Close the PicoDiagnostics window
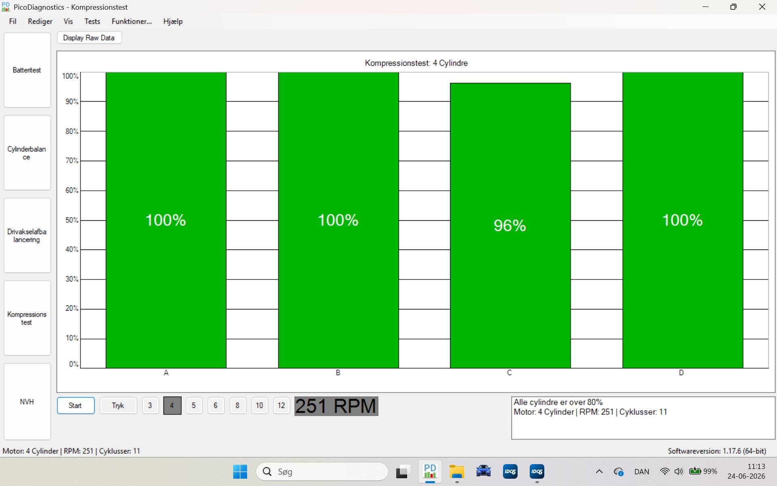The width and height of the screenshot is (777, 486). click(x=762, y=7)
